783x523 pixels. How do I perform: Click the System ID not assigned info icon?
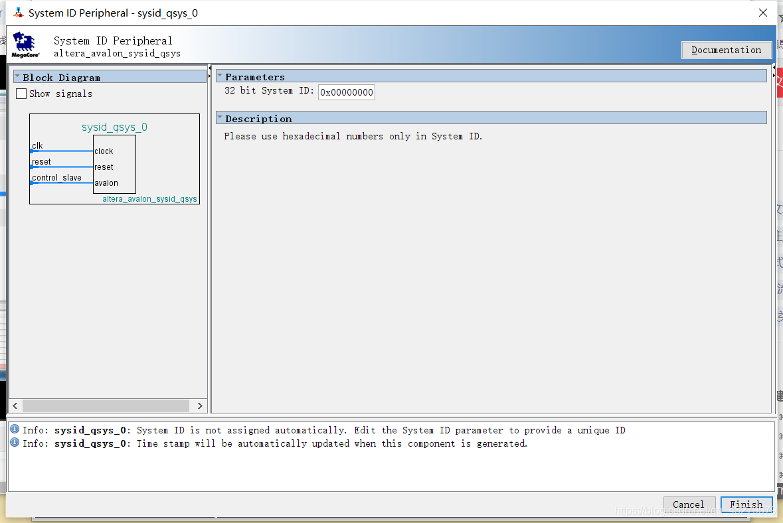pos(15,429)
